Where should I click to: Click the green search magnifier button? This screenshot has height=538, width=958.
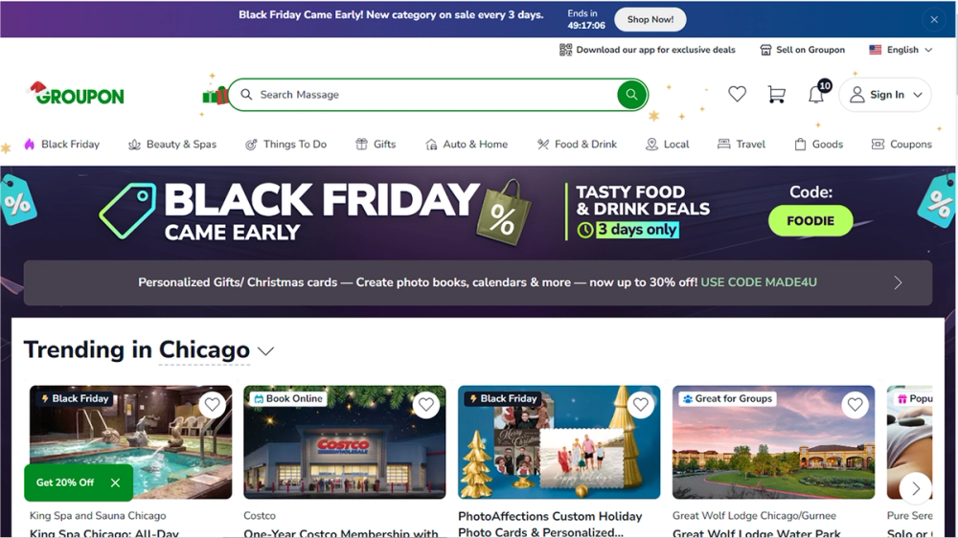coord(631,95)
